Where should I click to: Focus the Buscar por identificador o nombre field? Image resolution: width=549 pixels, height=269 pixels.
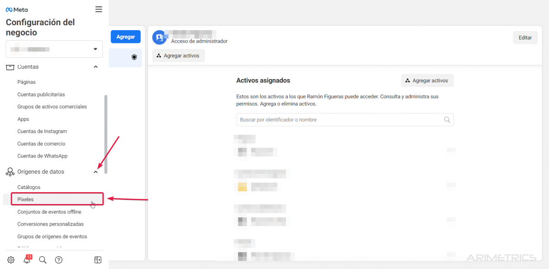[x=345, y=120]
